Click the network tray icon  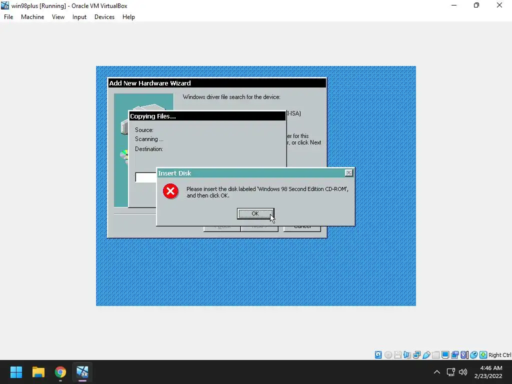click(x=451, y=372)
